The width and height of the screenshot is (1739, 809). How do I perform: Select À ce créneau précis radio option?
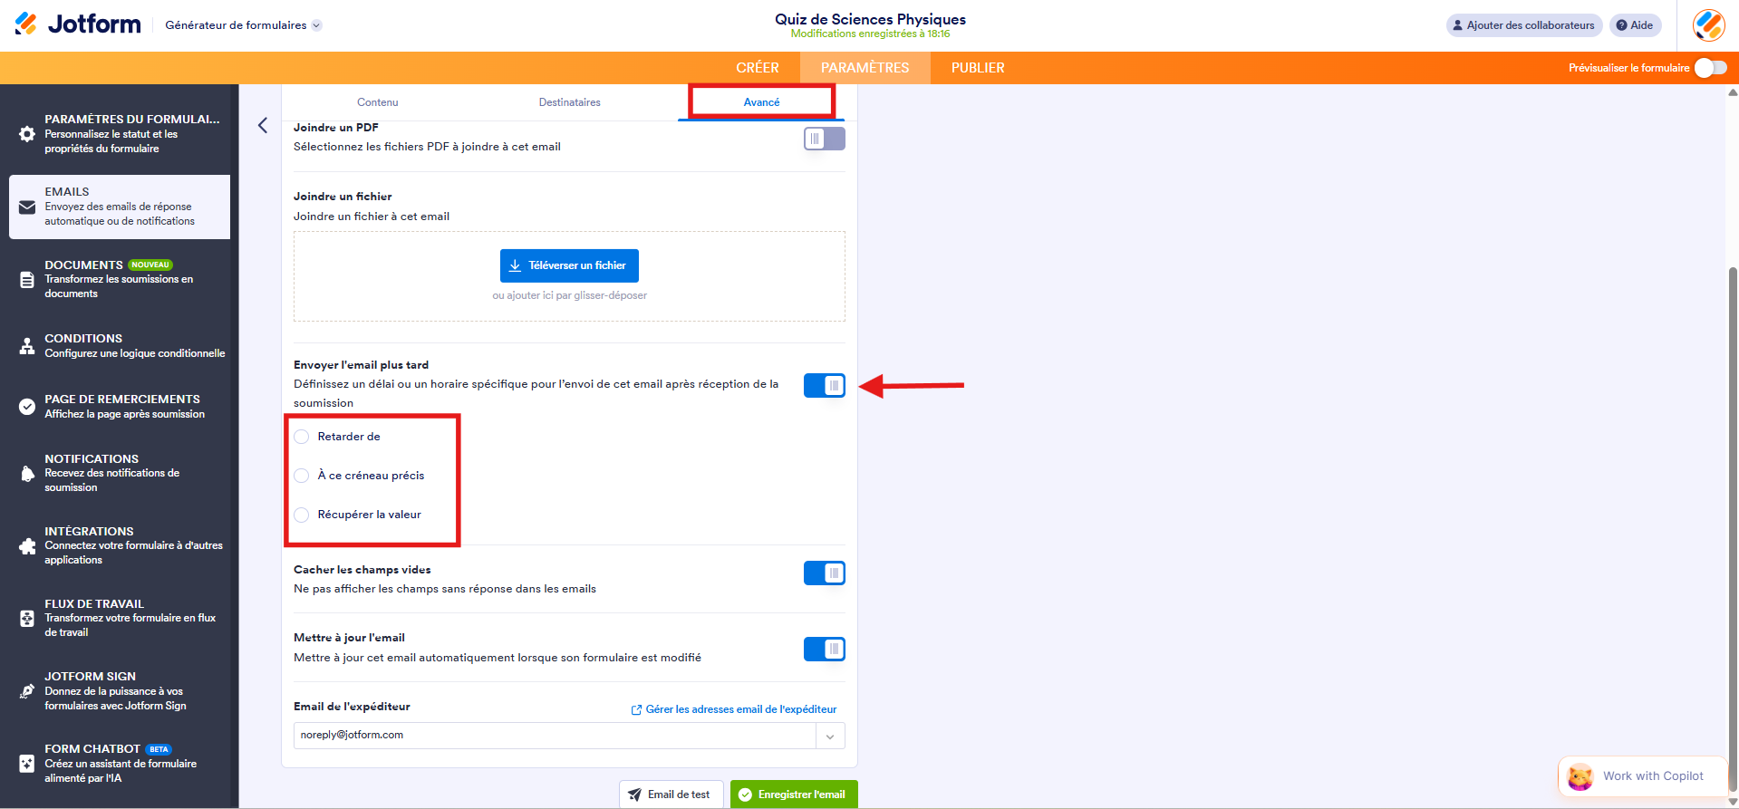click(x=302, y=476)
